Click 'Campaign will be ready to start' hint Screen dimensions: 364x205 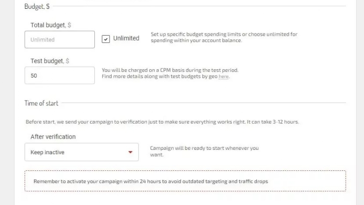(204, 148)
